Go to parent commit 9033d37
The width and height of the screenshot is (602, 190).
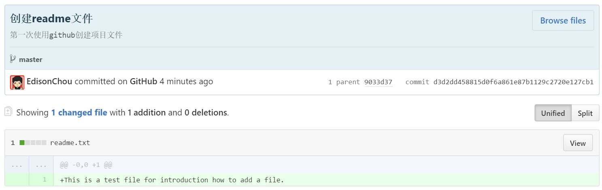378,82
